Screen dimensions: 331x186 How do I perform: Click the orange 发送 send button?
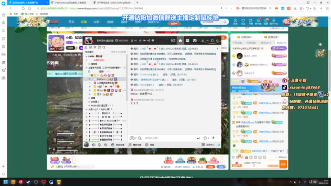(x=283, y=164)
